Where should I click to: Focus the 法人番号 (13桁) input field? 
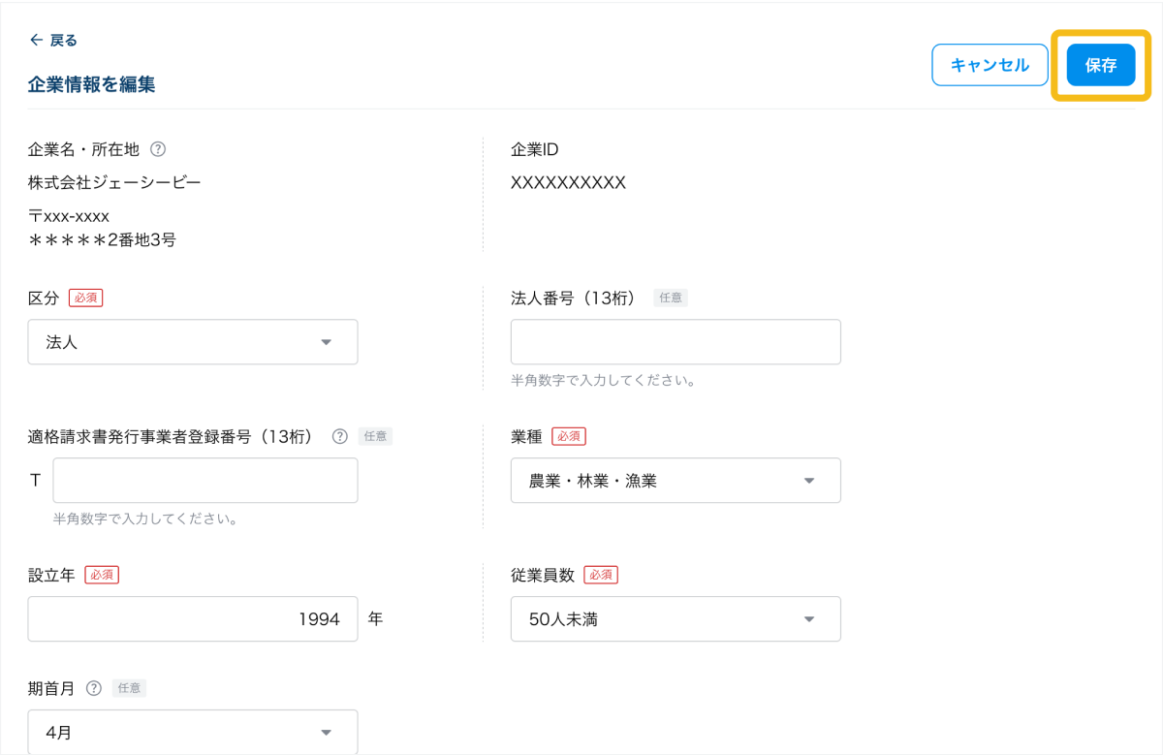(676, 342)
